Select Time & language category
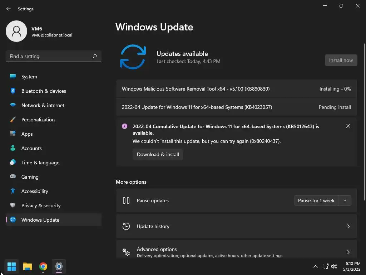The width and height of the screenshot is (366, 275). pos(54,162)
